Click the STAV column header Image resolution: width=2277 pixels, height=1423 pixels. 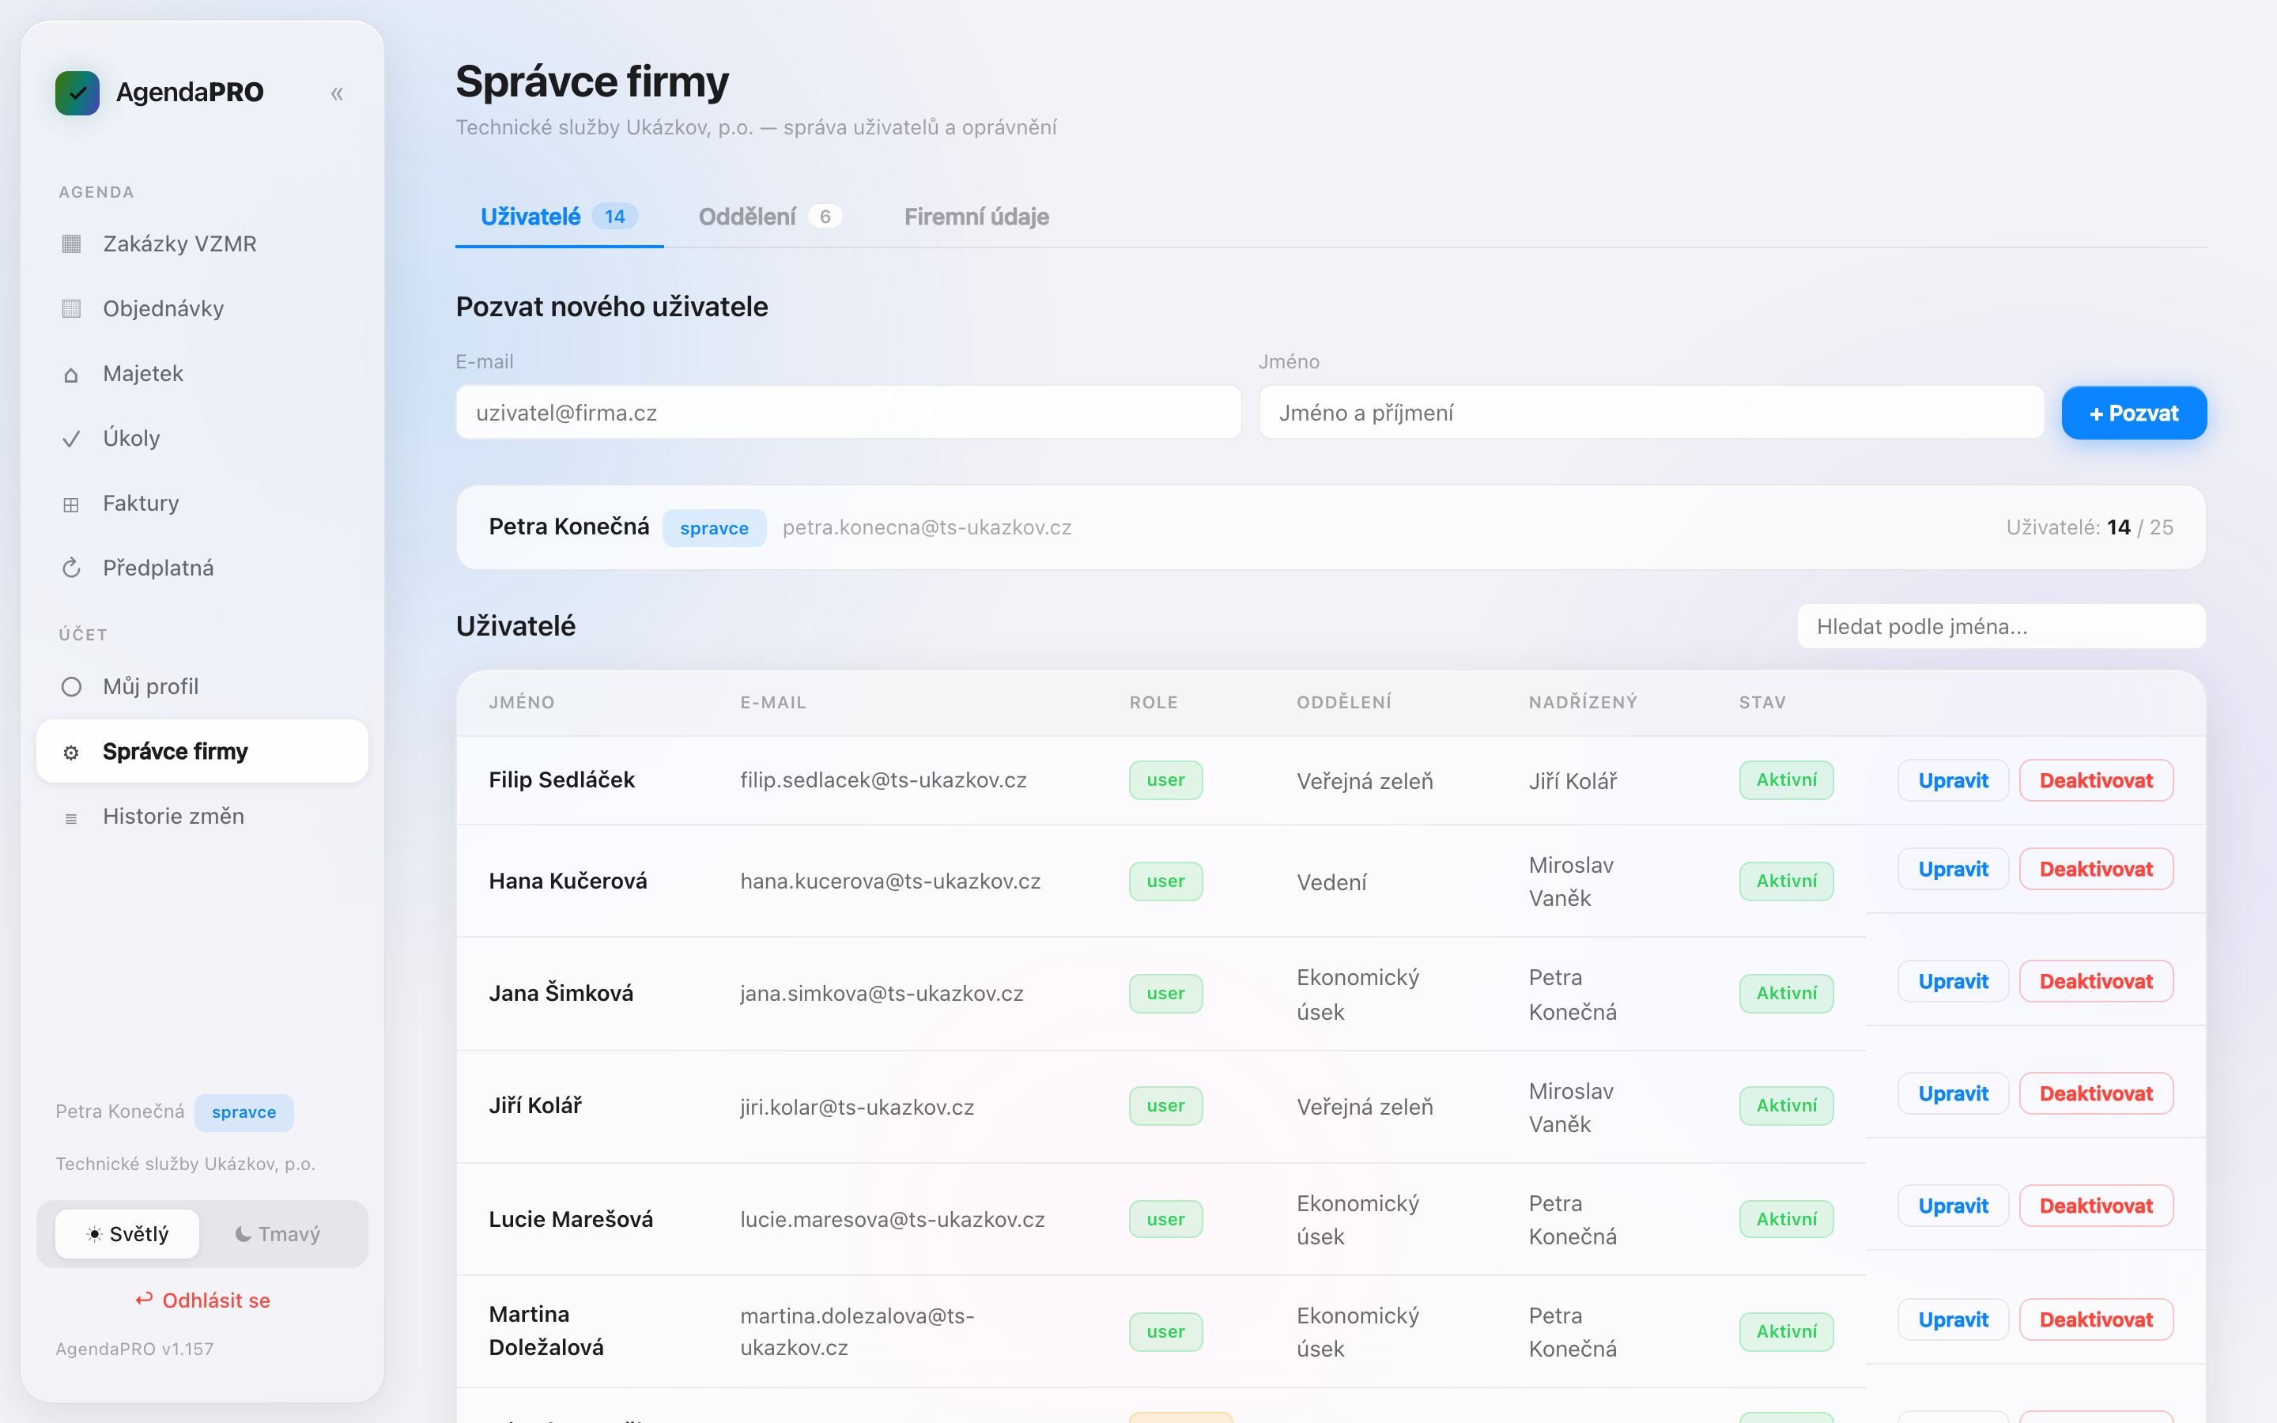[1762, 702]
